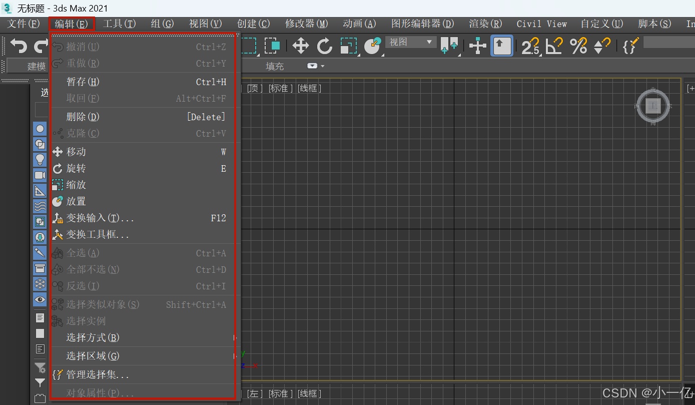Click the [左] viewport label
The width and height of the screenshot is (695, 405).
[255, 393]
